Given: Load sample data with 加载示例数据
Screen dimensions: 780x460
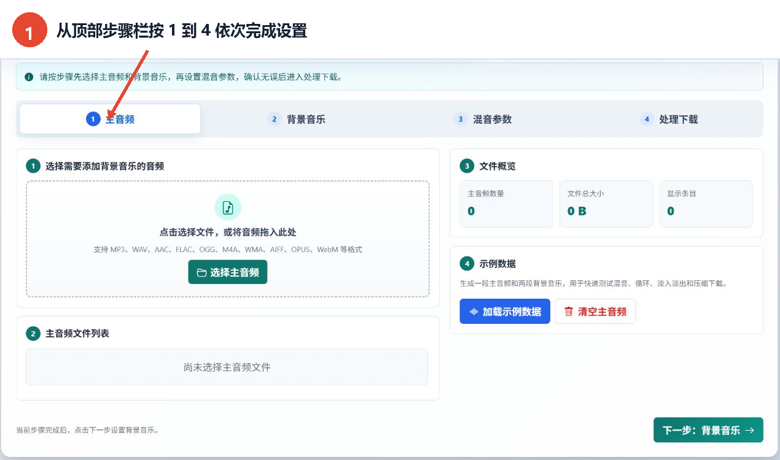Looking at the screenshot, I should pyautogui.click(x=505, y=312).
